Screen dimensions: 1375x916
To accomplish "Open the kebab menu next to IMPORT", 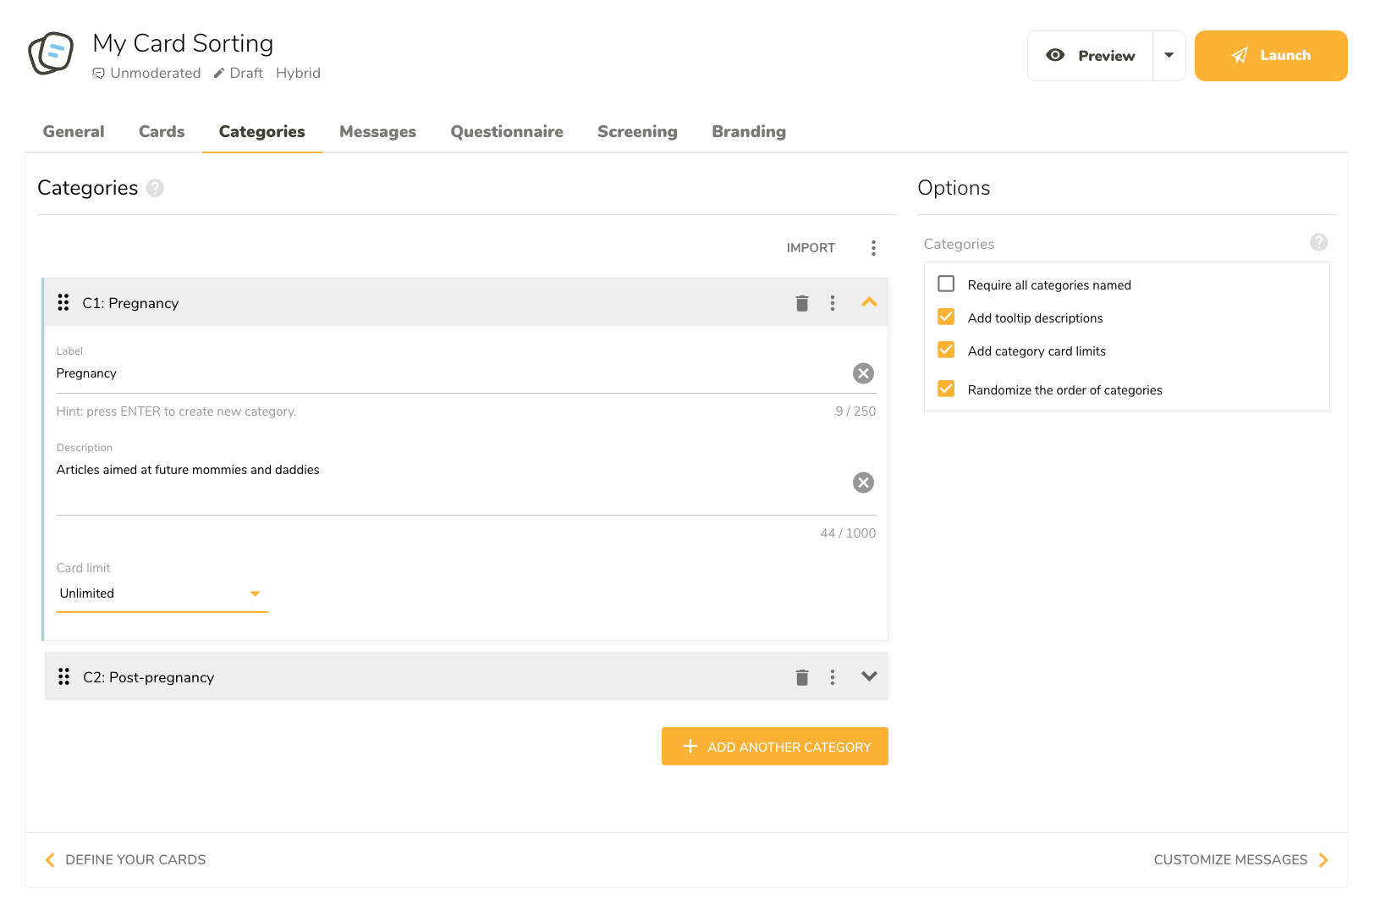I will 873,248.
